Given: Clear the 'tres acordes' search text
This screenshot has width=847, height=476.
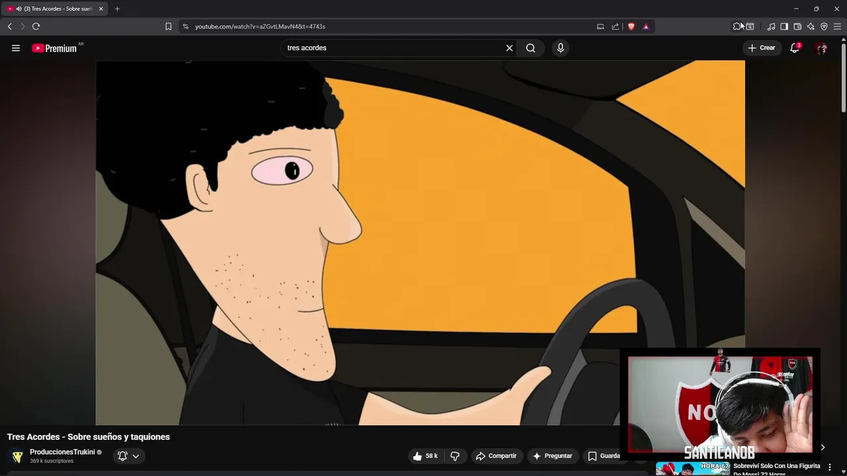Looking at the screenshot, I should [510, 48].
